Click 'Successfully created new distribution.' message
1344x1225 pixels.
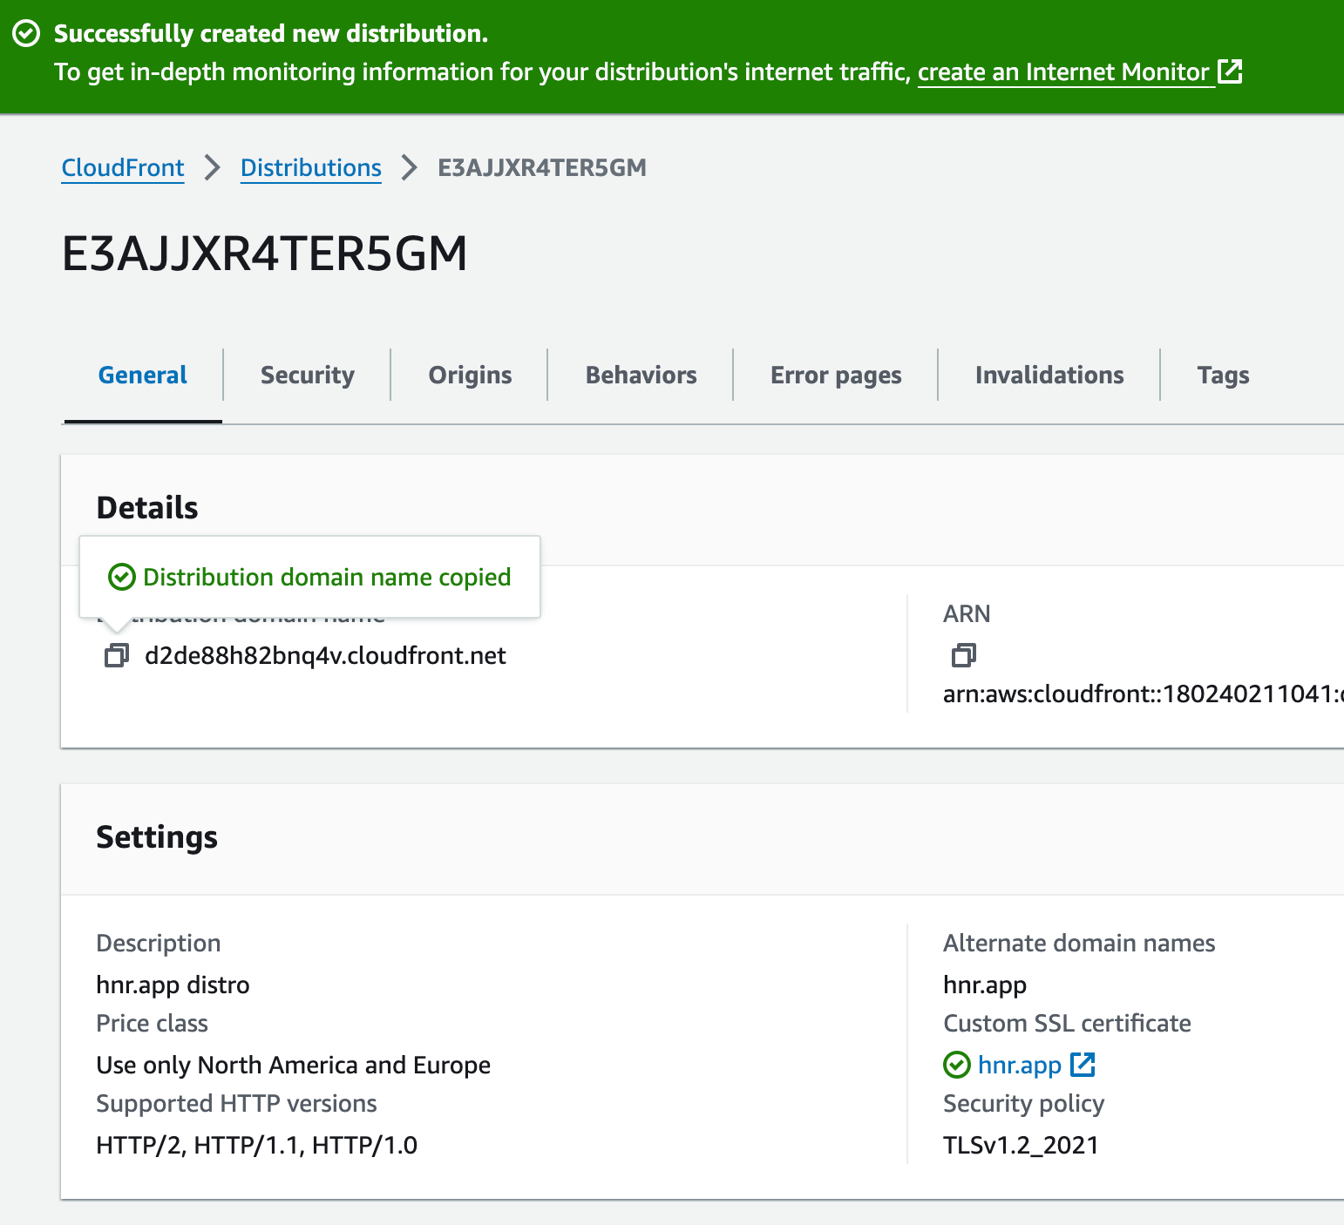[x=271, y=33]
